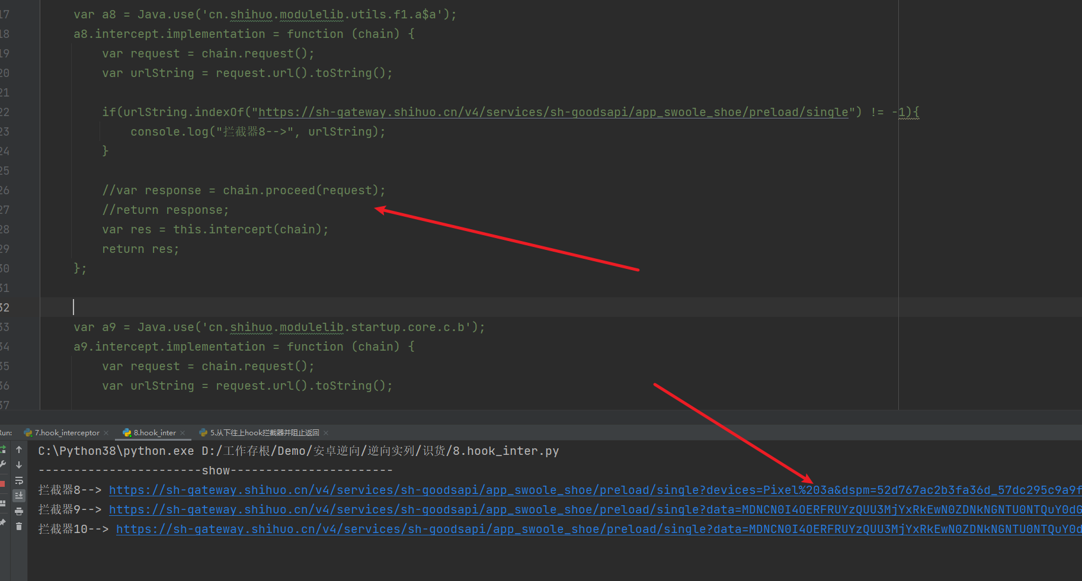Click the 'var res = this.intercept(chain);' line
The image size is (1082, 581).
click(x=215, y=229)
